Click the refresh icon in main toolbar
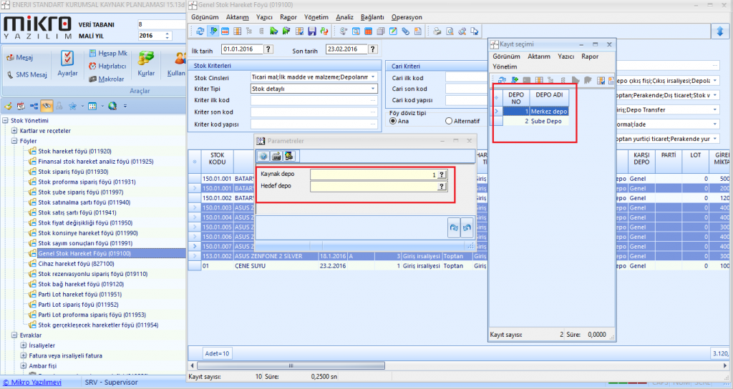The width and height of the screenshot is (733, 389). (200, 31)
